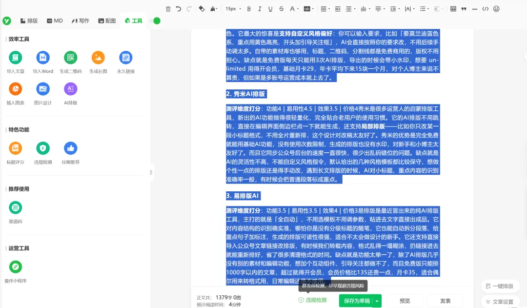Switch to the 写作 tab

pyautogui.click(x=81, y=21)
